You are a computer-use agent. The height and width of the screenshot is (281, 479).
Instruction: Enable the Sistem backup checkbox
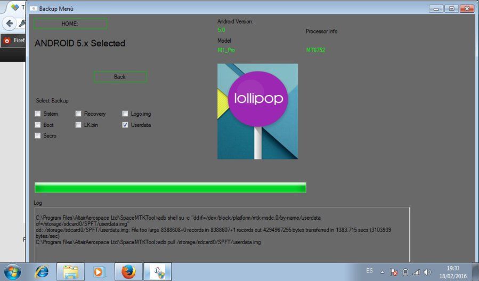point(38,114)
